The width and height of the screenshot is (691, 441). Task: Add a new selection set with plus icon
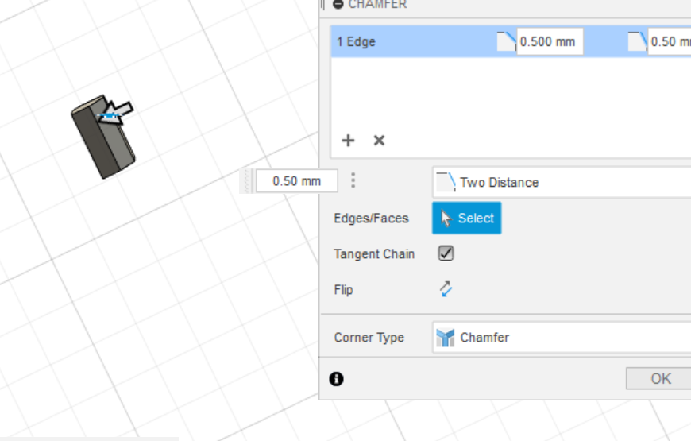pos(348,141)
